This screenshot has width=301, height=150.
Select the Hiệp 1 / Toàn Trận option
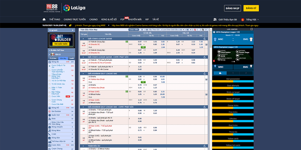[50, 88]
